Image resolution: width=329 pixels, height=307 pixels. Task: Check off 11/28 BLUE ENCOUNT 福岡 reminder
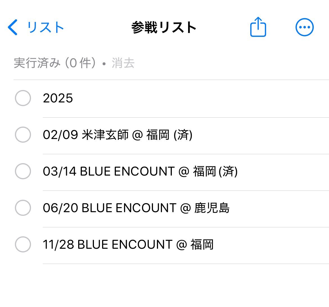[x=23, y=244]
